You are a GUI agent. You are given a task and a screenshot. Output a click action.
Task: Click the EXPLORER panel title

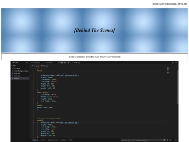click(x=15, y=62)
